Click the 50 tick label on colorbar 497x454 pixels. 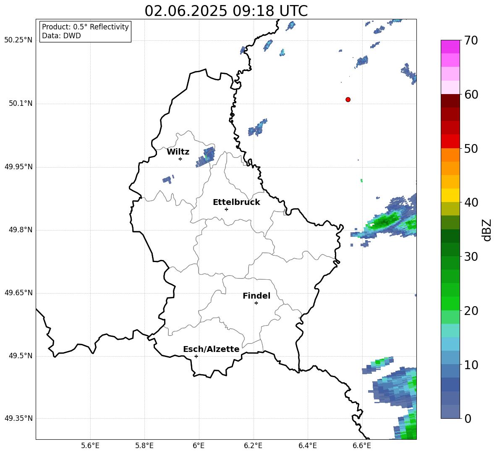pos(471,148)
